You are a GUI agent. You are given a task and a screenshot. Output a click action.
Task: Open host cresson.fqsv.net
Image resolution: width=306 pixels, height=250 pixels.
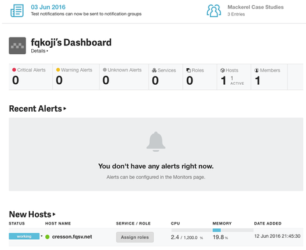pos(72,237)
